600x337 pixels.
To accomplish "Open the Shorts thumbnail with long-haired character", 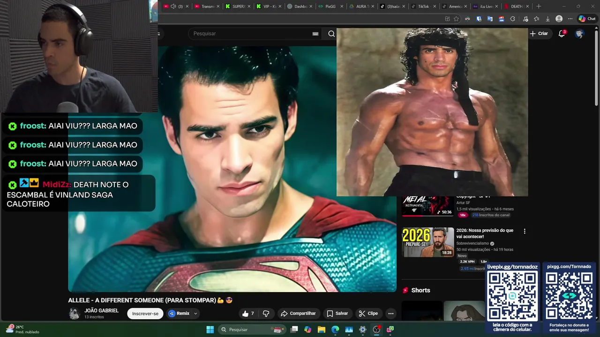I will [x=464, y=311].
